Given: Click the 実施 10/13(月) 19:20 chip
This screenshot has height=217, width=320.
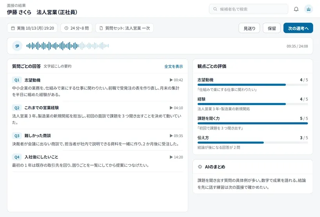Looking at the screenshot, I should [x=32, y=28].
